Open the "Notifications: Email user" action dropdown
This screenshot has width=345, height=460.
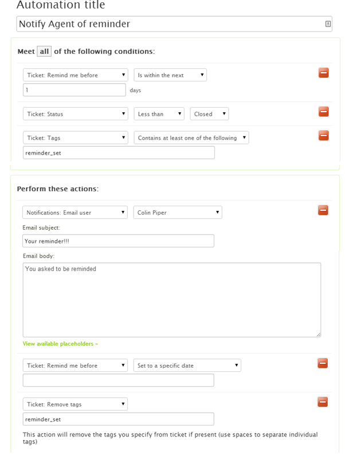(x=75, y=213)
